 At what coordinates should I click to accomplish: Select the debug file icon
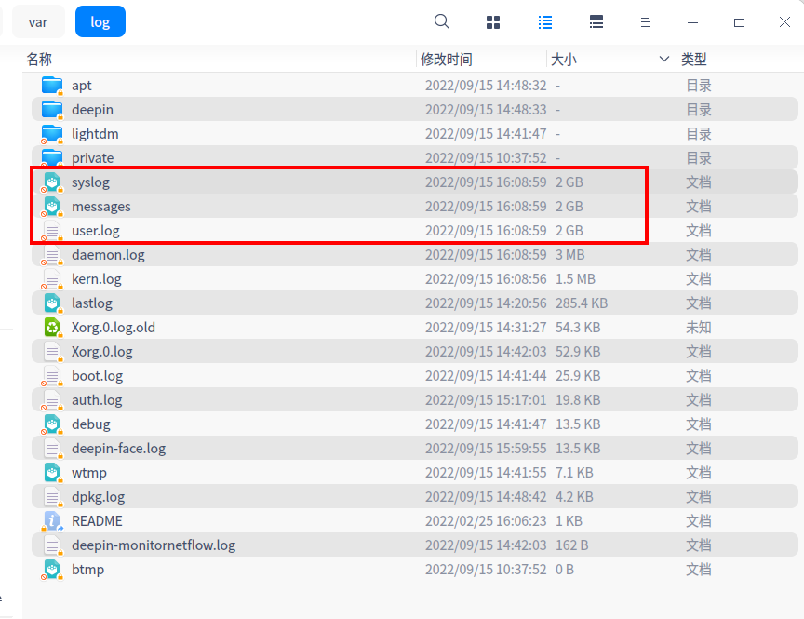tap(52, 424)
